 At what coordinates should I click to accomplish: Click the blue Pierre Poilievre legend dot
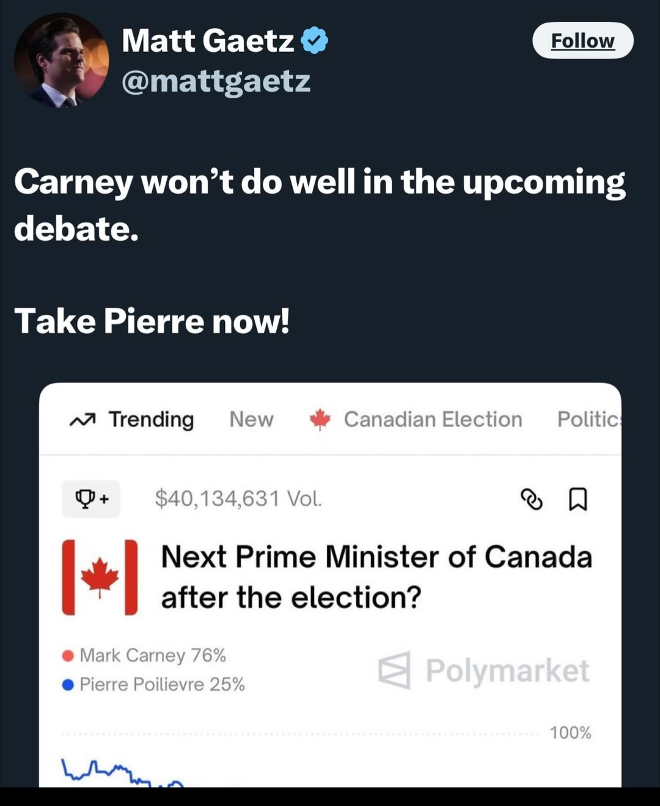coord(68,684)
